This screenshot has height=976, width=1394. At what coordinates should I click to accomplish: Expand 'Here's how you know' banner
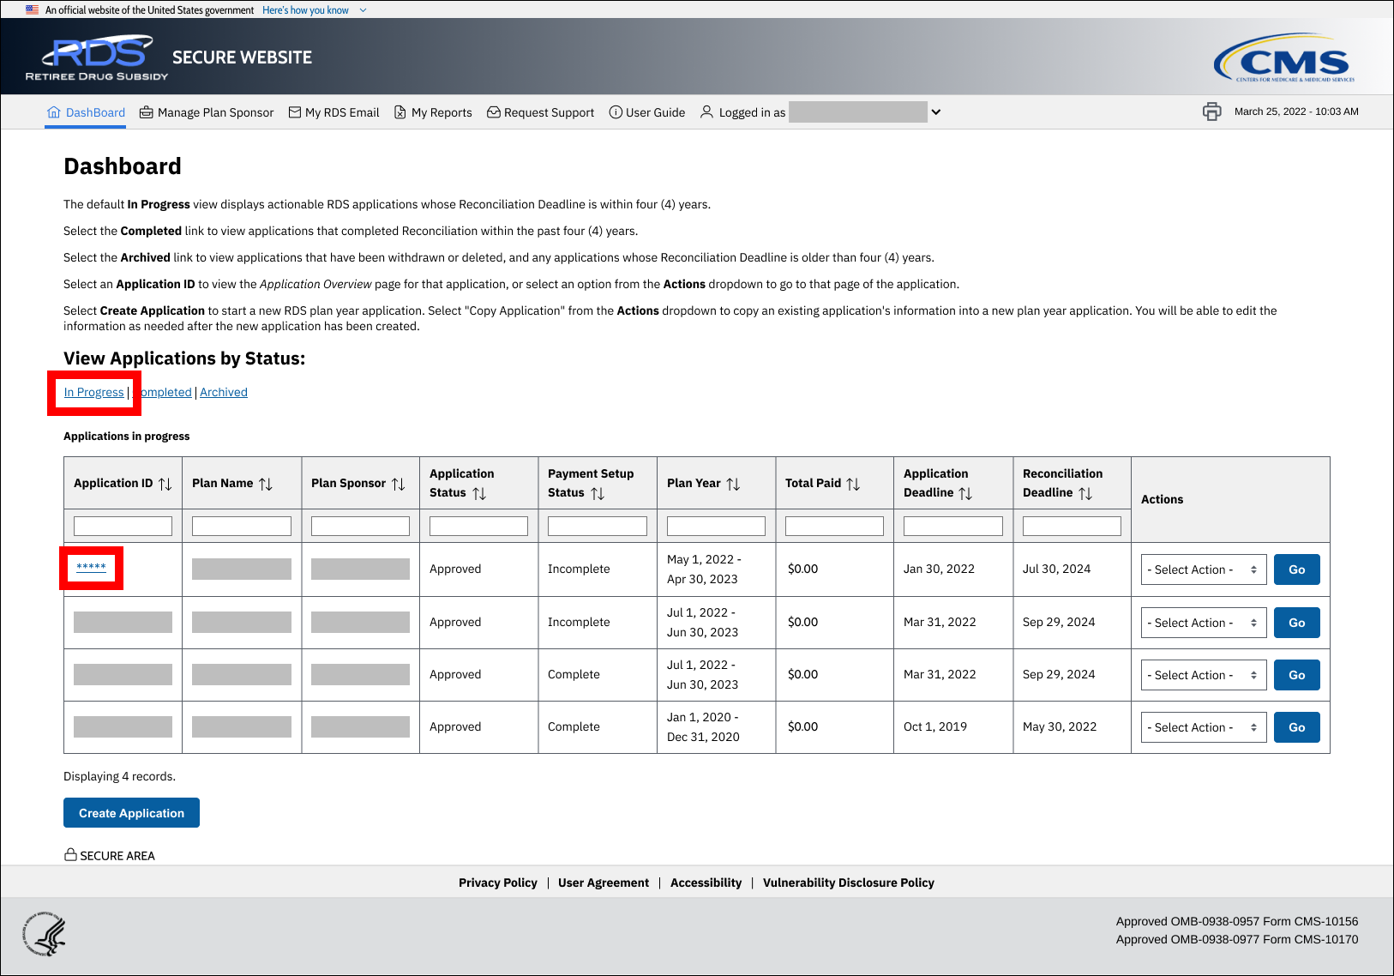[x=314, y=10]
